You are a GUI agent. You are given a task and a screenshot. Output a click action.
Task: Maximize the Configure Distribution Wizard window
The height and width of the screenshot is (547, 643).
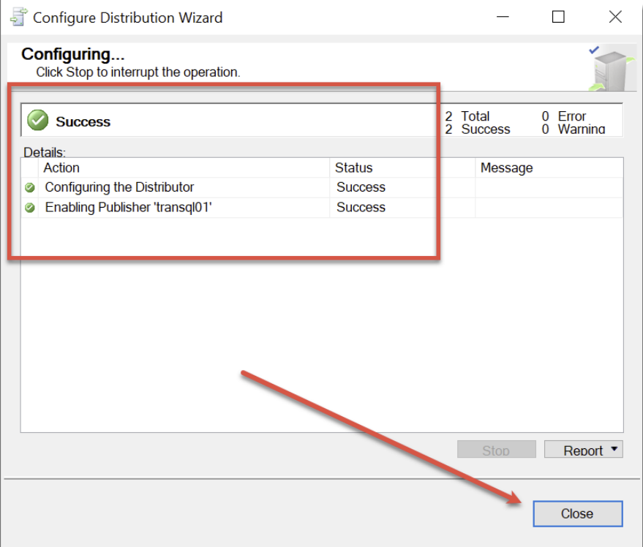[x=558, y=17]
